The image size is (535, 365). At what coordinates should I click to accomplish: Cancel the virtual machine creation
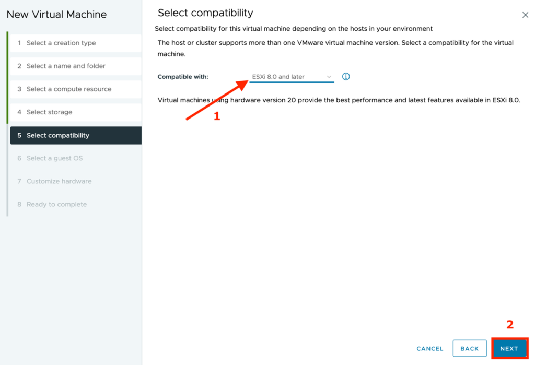click(x=430, y=349)
